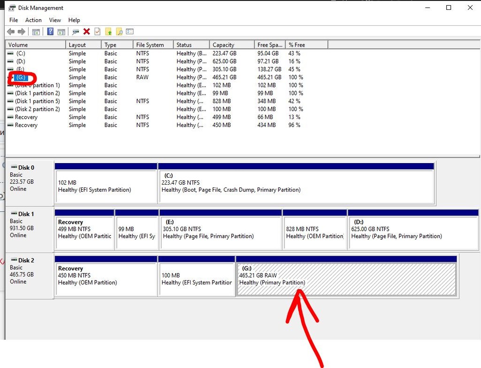Click the RAW file system cell
This screenshot has width=481, height=368.
pos(142,78)
